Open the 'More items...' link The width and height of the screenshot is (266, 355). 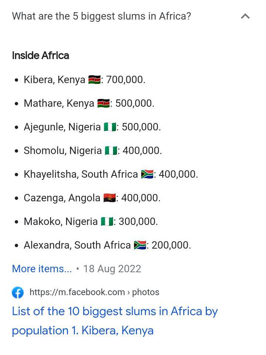tap(42, 269)
